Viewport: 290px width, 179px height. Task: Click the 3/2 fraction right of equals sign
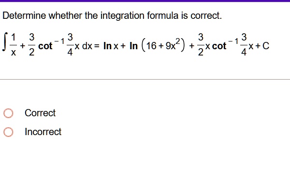tap(201, 45)
